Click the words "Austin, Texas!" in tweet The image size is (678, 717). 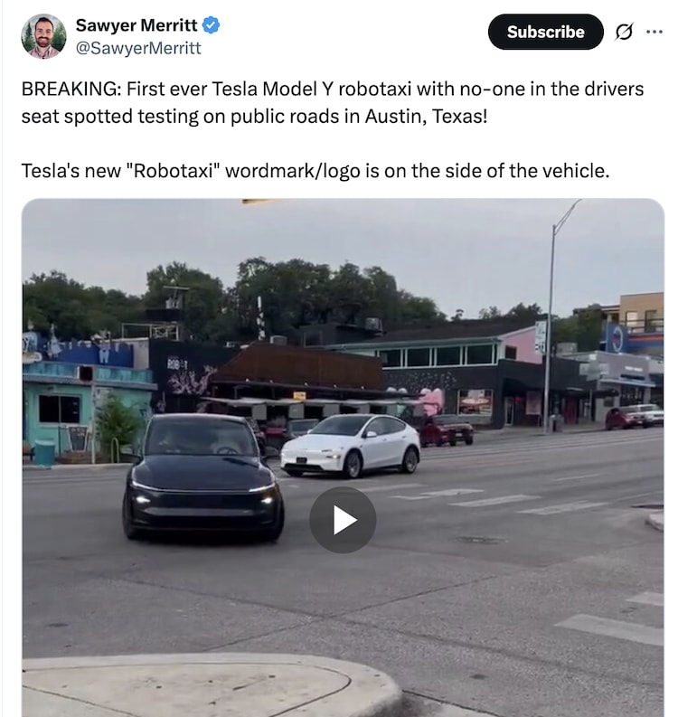coord(426,116)
